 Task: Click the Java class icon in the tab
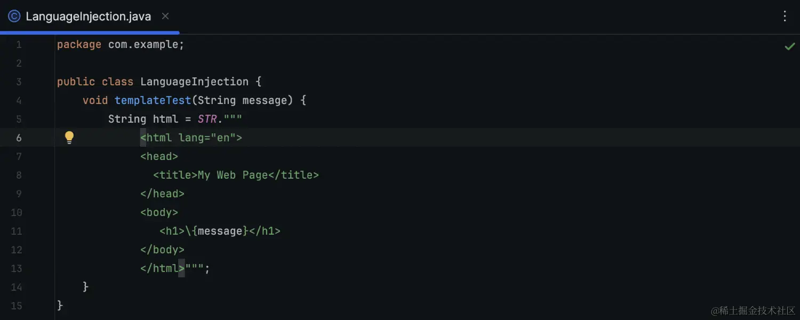coord(13,16)
